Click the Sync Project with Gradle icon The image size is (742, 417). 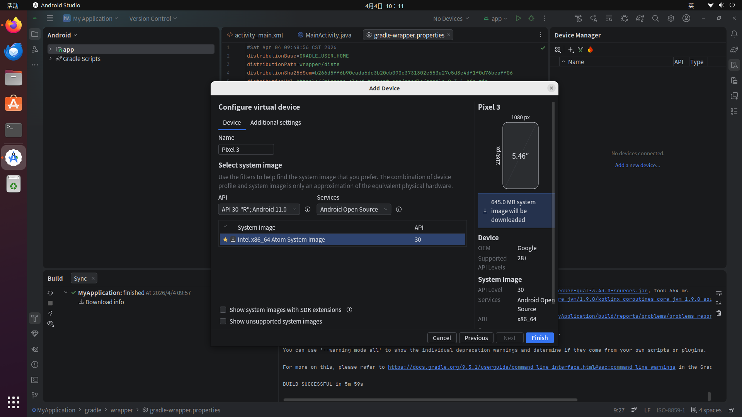coord(640,18)
